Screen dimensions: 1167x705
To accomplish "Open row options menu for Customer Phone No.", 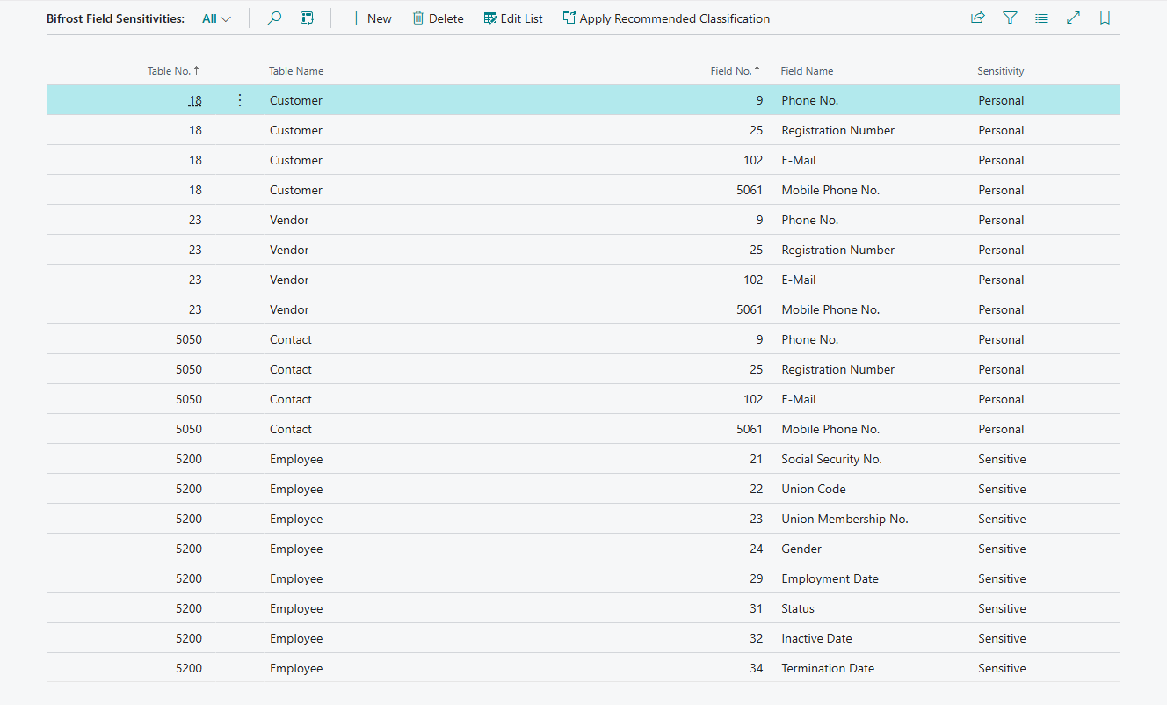I will click(x=240, y=100).
